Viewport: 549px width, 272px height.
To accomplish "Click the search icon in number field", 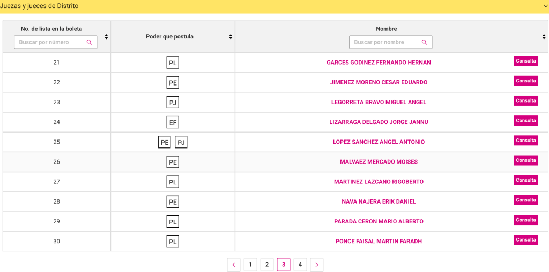I will click(90, 42).
